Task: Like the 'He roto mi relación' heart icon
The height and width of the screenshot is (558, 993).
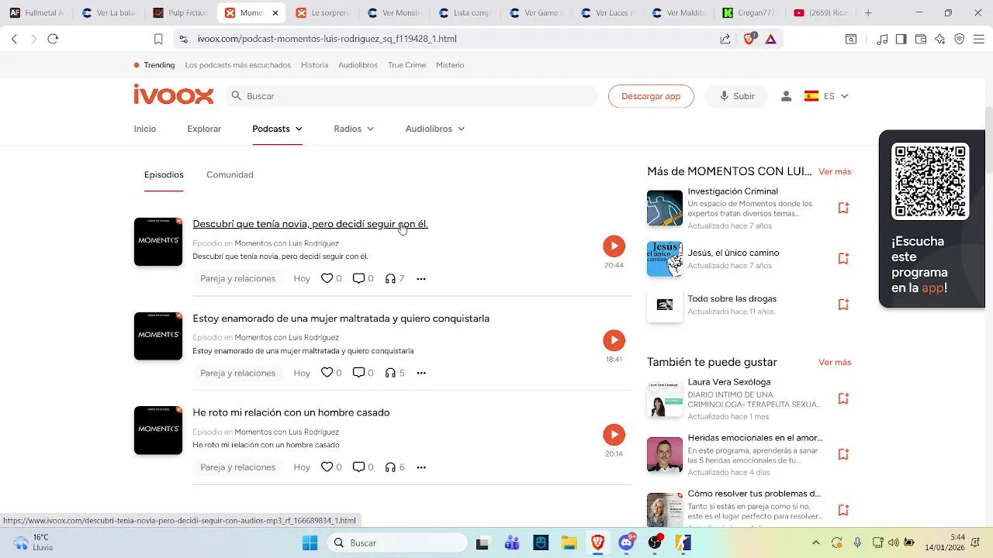Action: click(327, 467)
